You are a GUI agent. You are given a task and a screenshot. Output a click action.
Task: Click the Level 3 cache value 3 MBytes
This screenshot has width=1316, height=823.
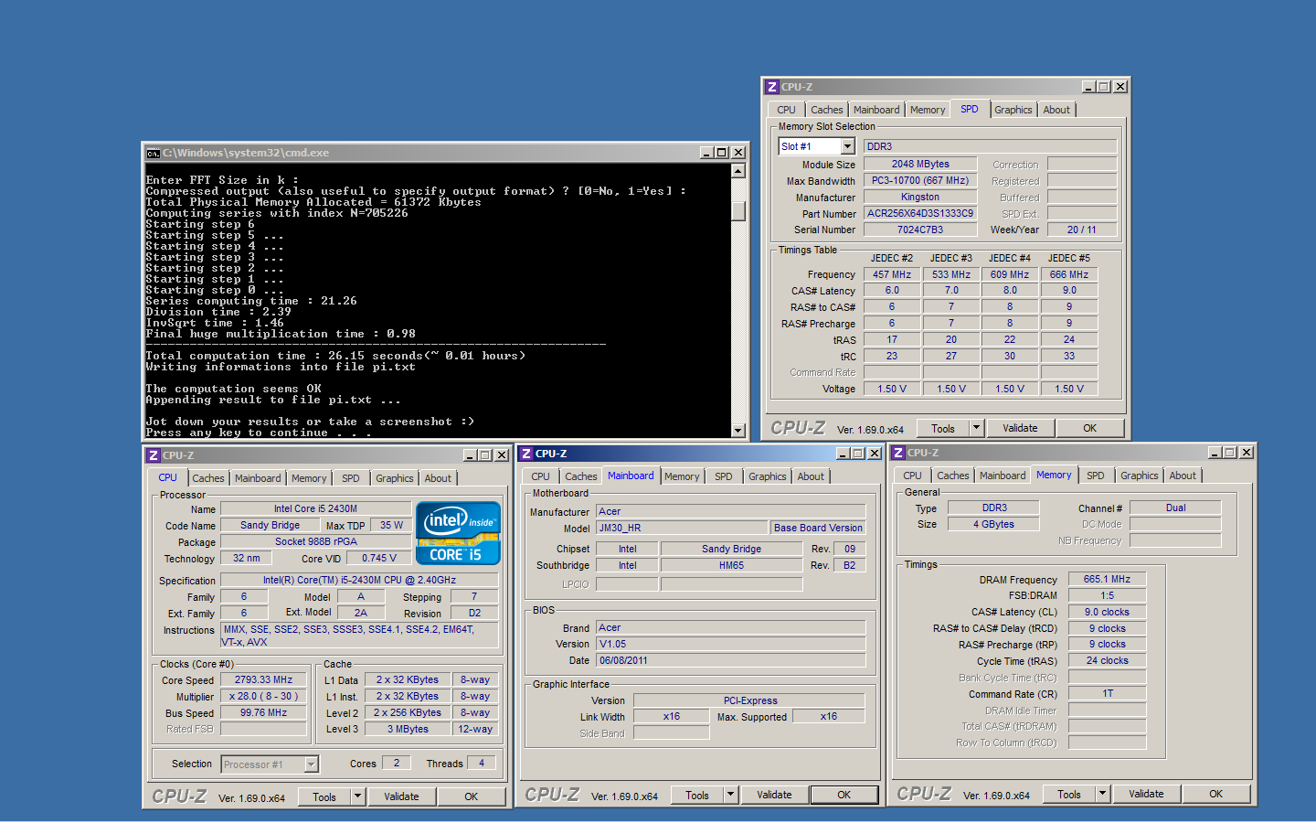(408, 729)
